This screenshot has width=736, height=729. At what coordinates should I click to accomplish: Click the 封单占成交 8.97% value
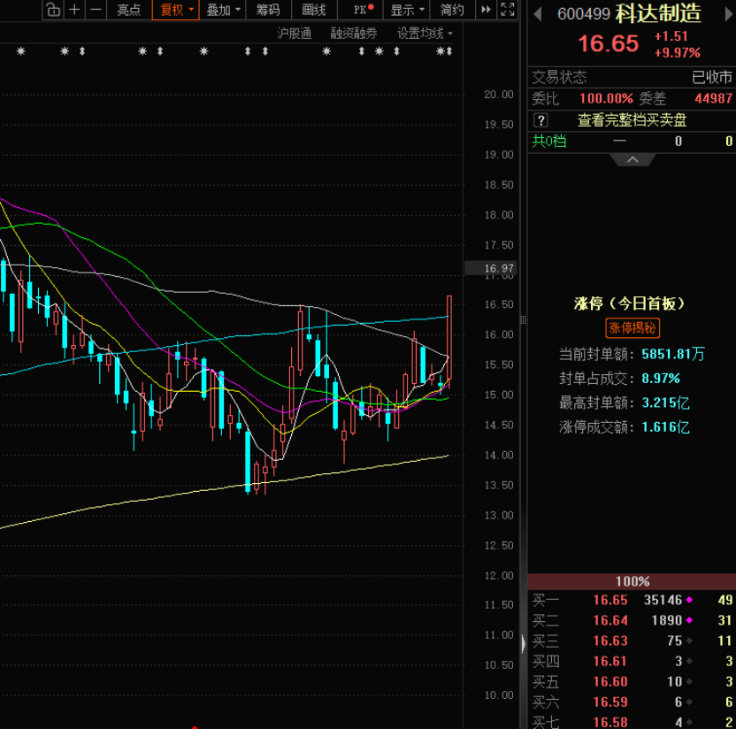pos(661,379)
